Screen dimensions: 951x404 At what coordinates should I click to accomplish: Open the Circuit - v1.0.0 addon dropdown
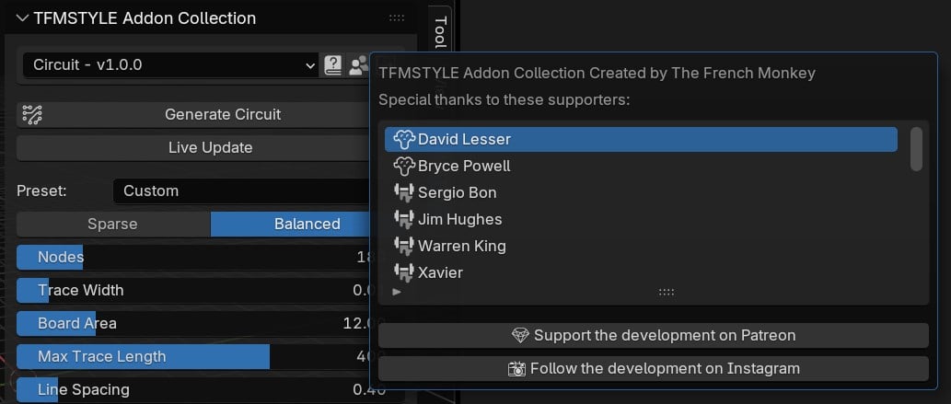coord(171,65)
